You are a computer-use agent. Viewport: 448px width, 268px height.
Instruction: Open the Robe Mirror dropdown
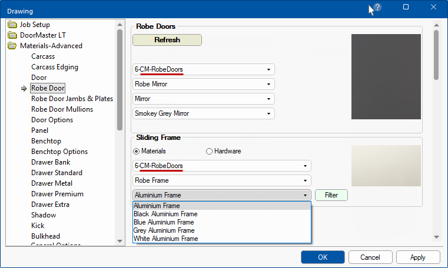pyautogui.click(x=204, y=84)
